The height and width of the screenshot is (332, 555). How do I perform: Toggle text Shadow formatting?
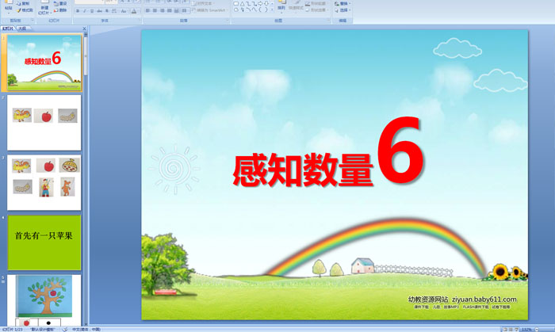[107, 11]
